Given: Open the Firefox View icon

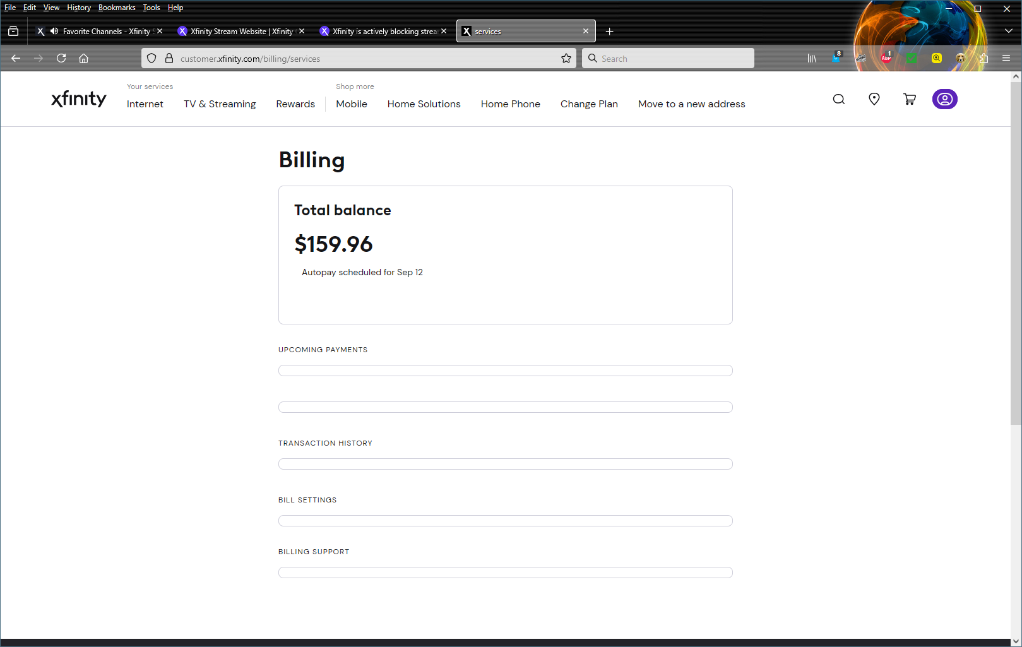Looking at the screenshot, I should (13, 31).
